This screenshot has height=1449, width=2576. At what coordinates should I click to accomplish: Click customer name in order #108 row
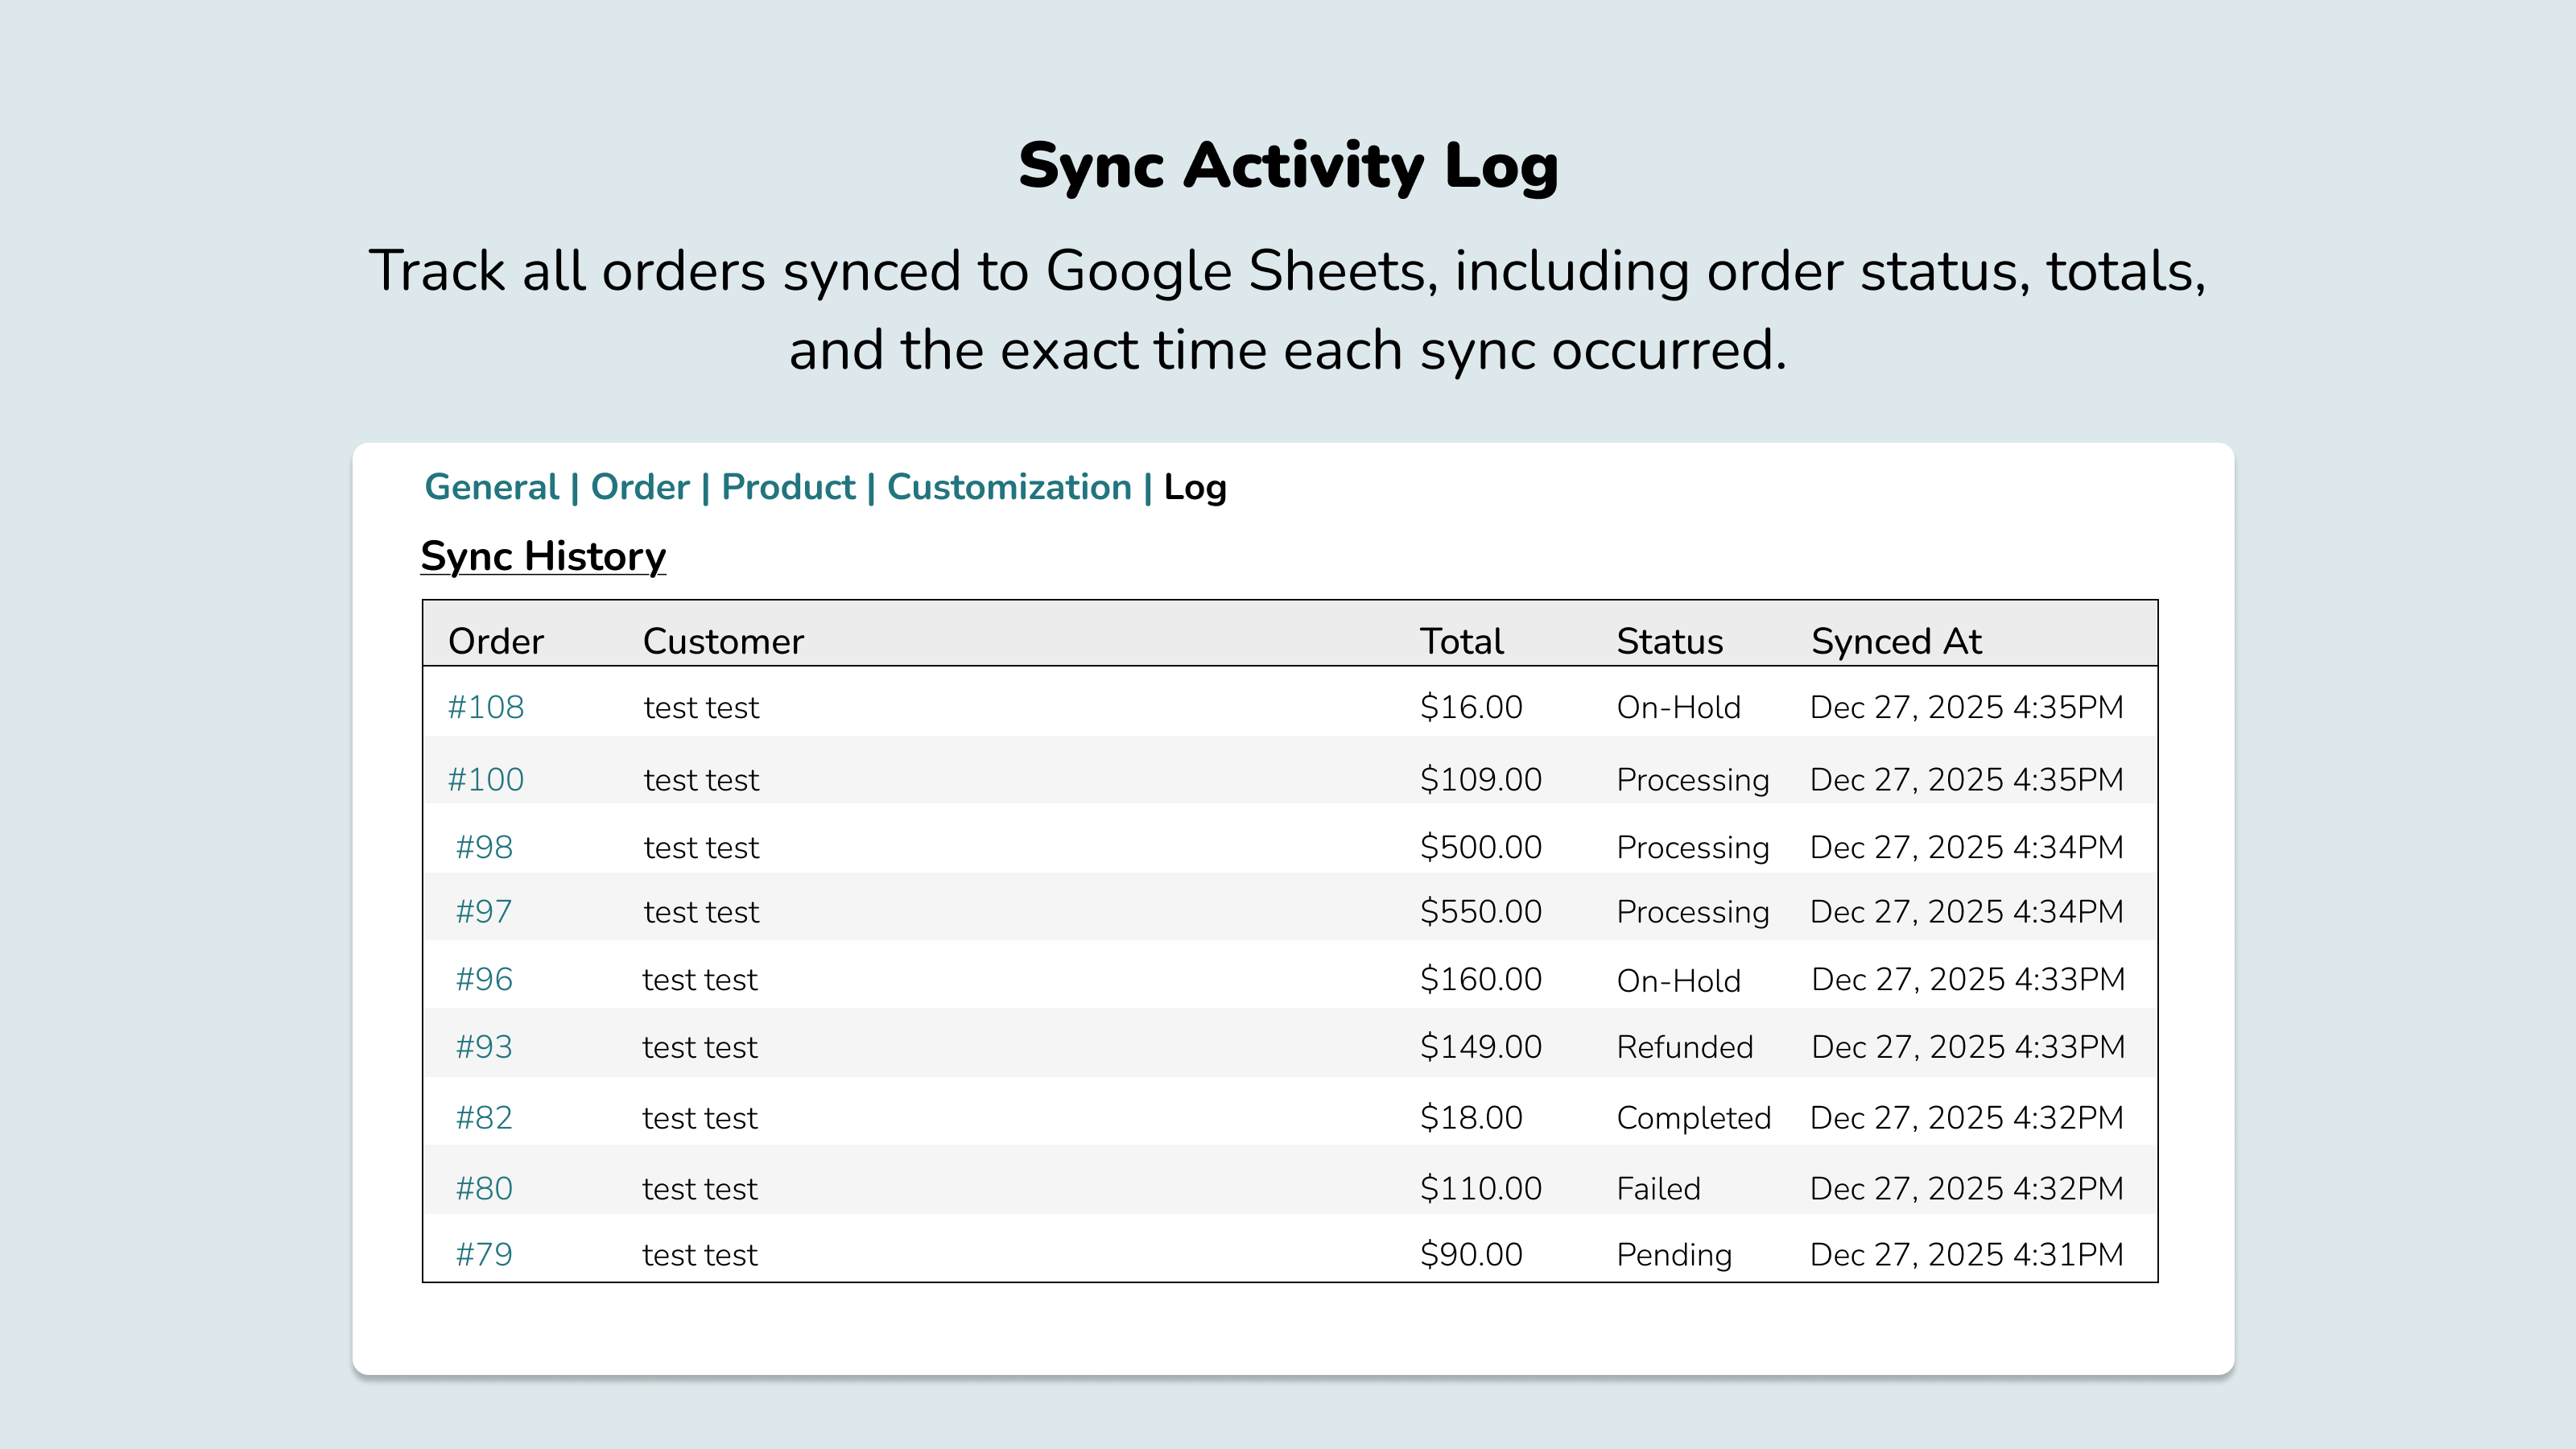click(x=701, y=708)
